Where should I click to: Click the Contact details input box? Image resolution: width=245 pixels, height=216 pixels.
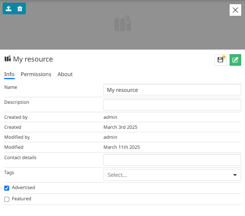pyautogui.click(x=172, y=160)
